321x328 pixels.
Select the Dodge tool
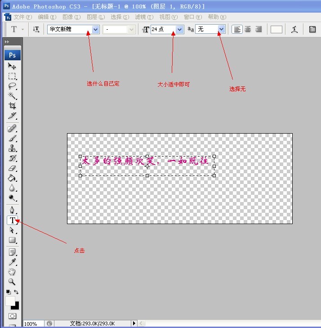[x=12, y=198]
